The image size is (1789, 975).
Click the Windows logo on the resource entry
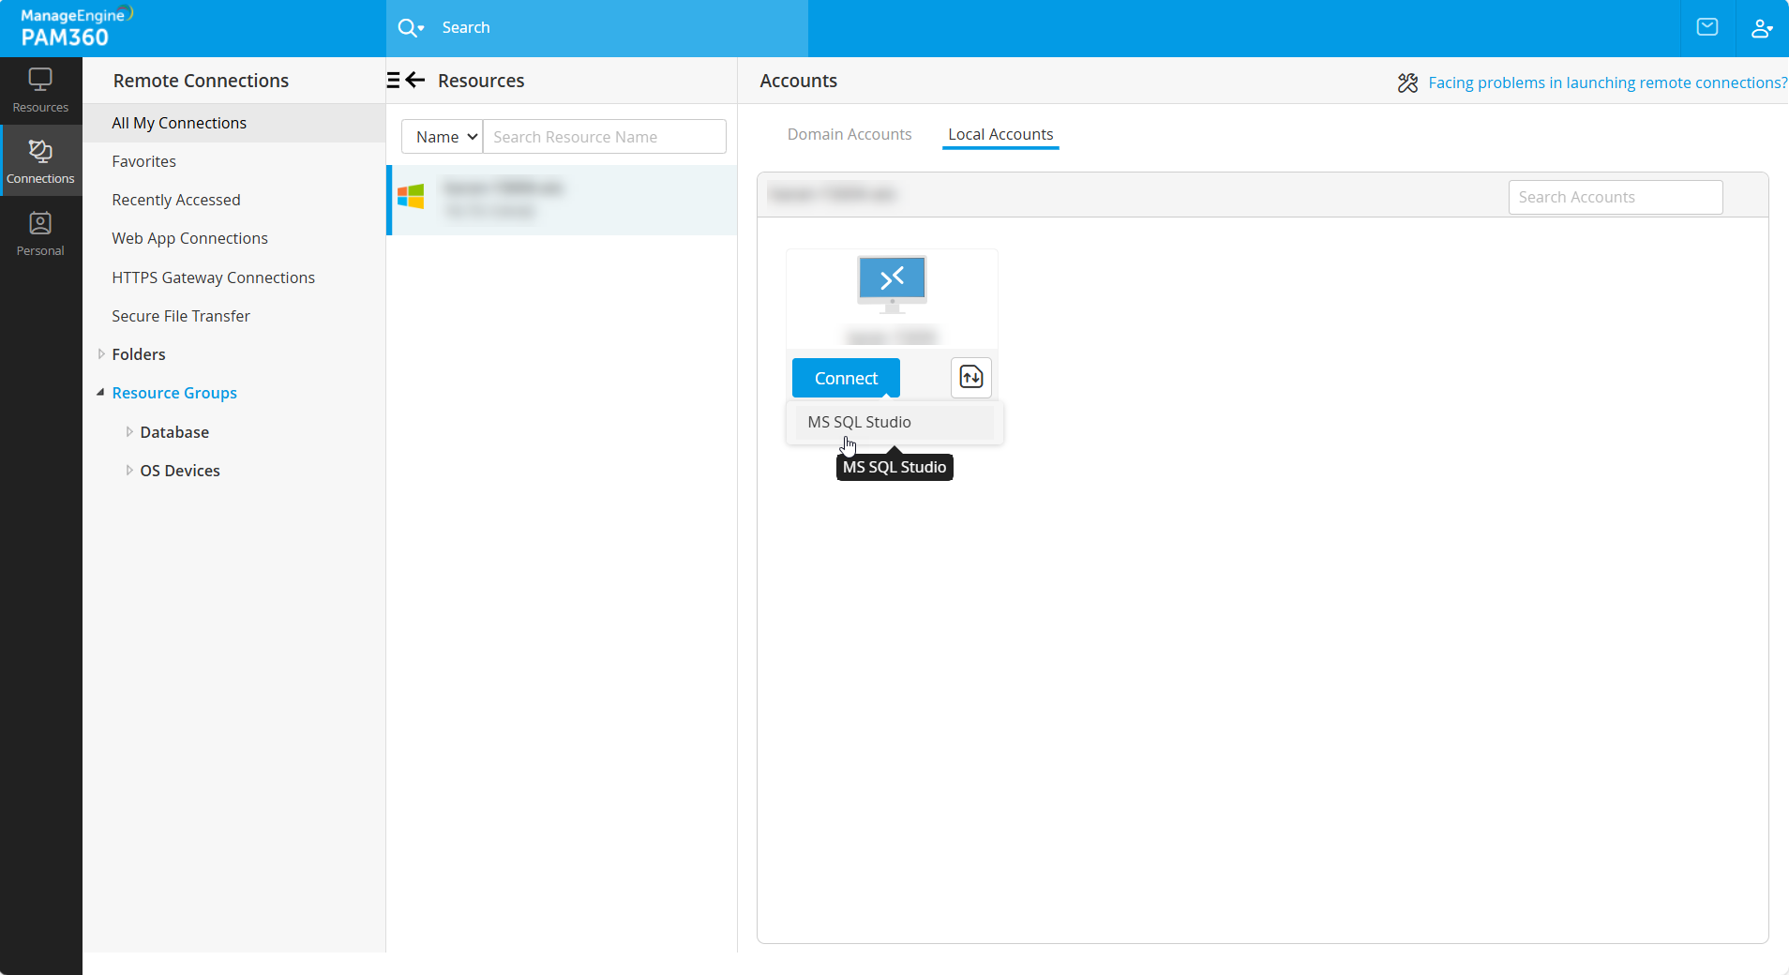410,198
